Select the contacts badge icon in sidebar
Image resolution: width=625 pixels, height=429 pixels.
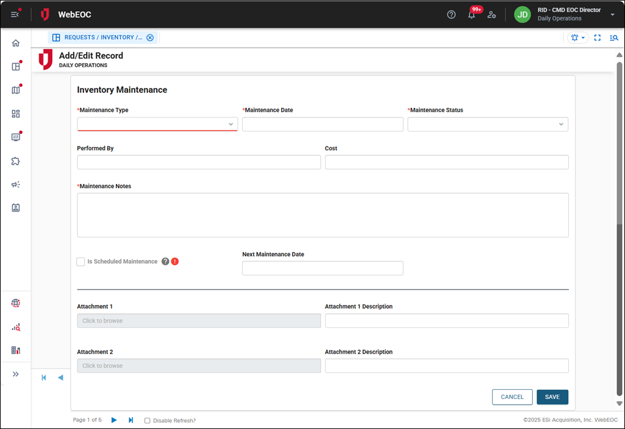point(16,208)
